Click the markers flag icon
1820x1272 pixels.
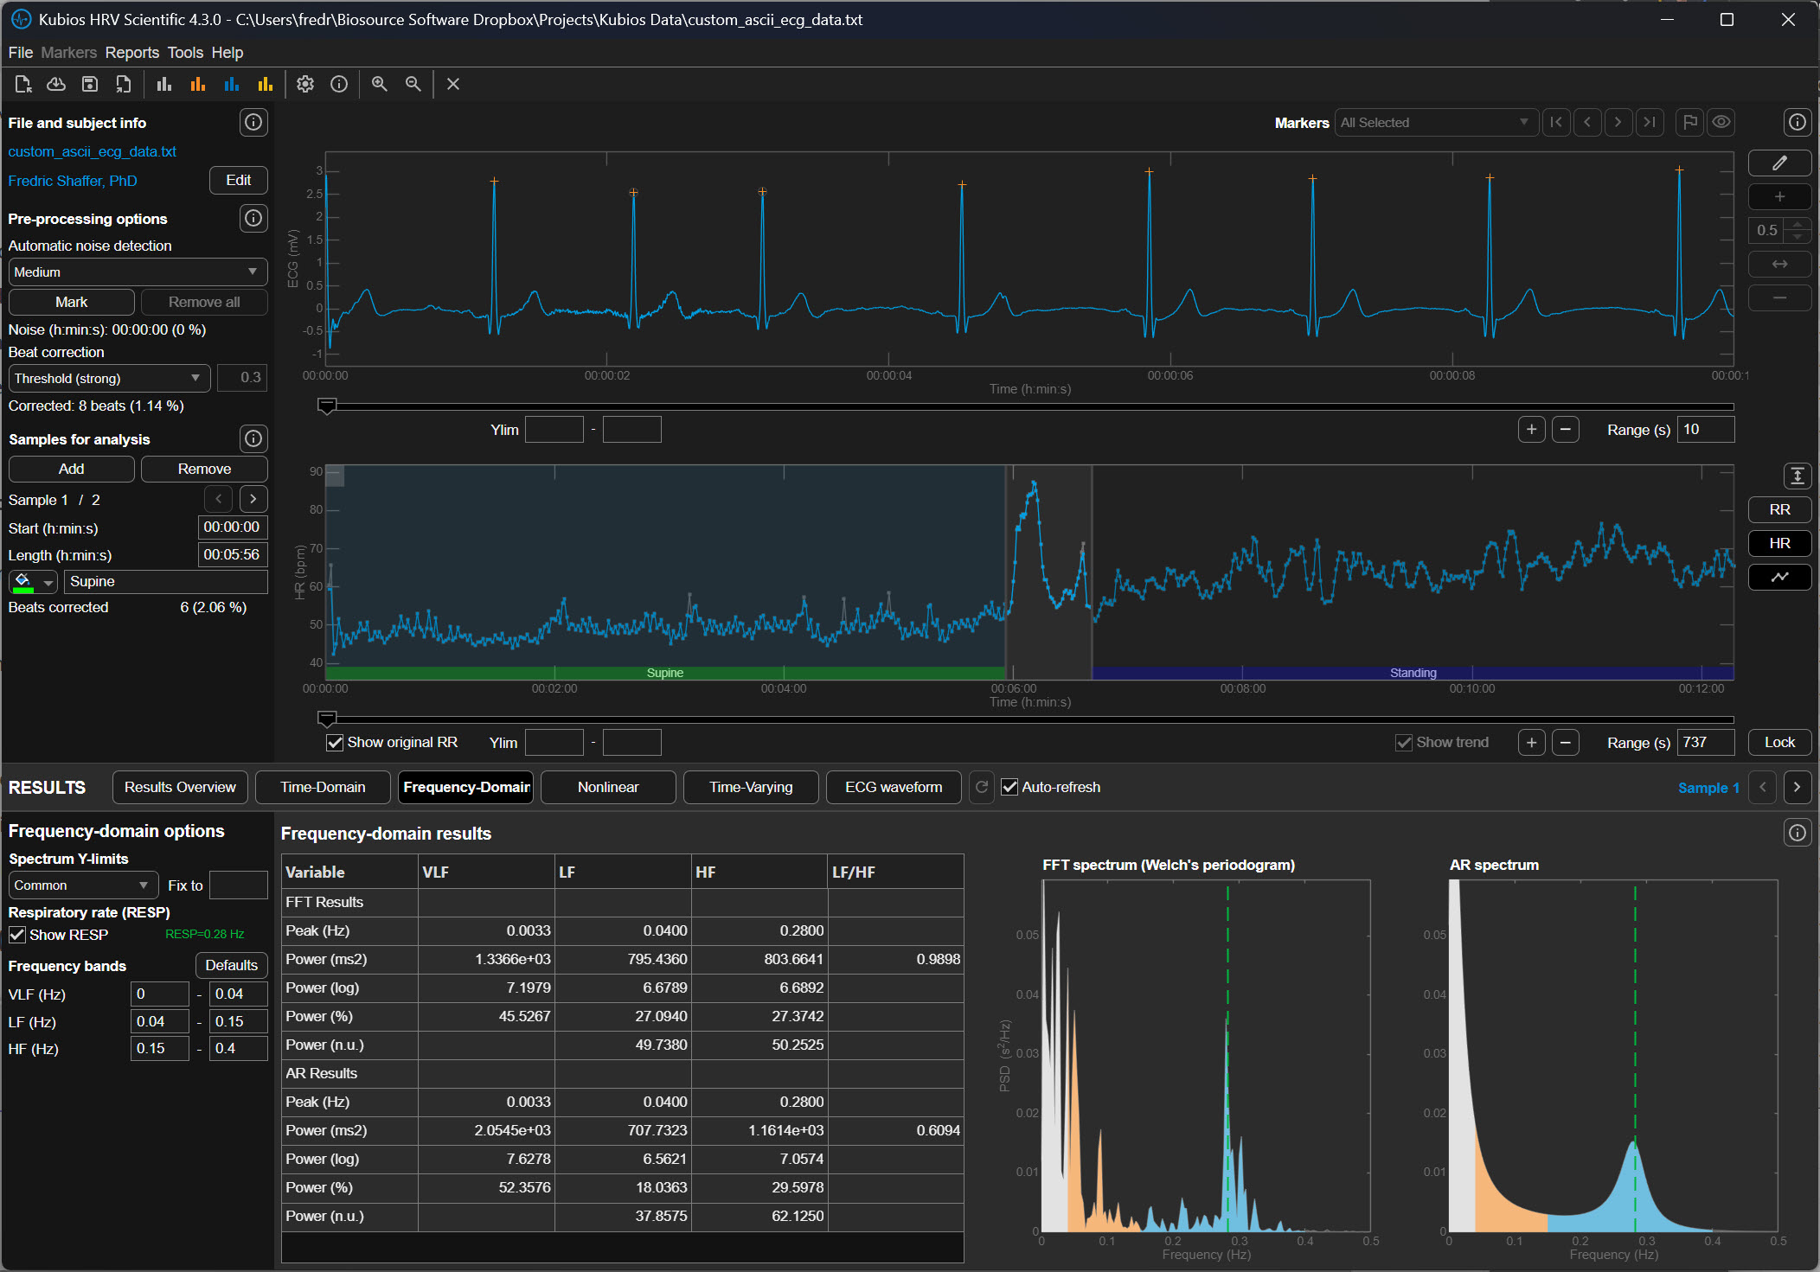tap(1689, 122)
